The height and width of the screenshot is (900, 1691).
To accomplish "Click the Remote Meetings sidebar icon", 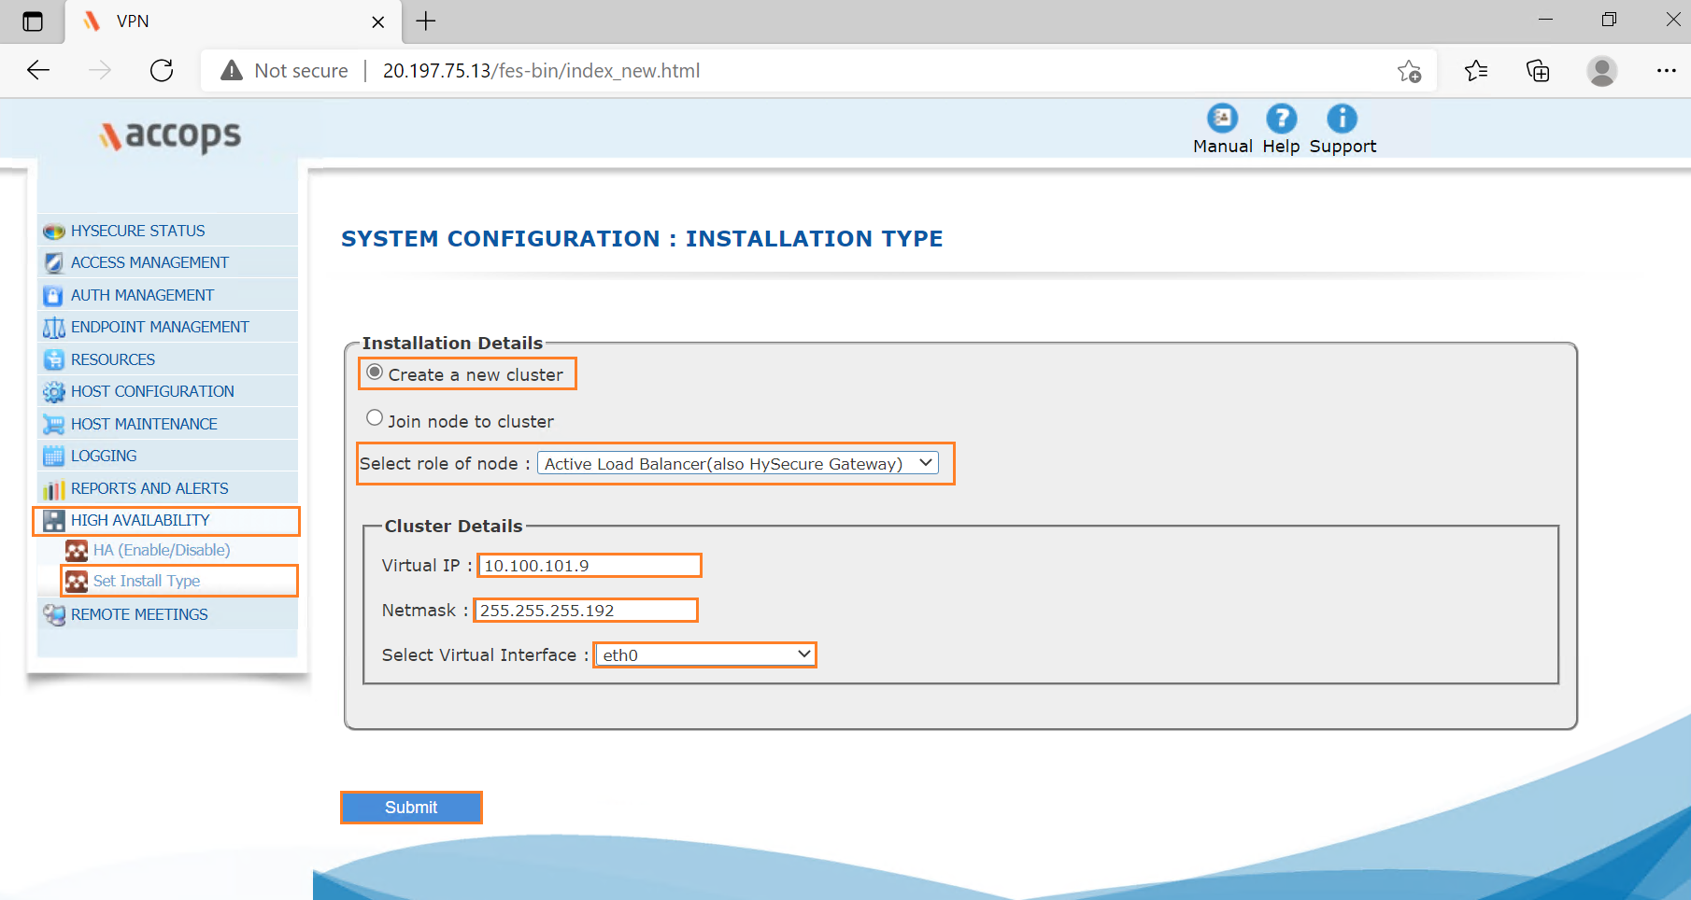I will point(54,614).
